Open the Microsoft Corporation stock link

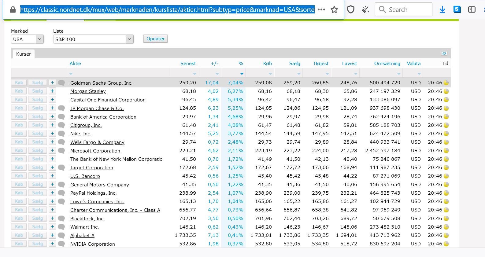95,151
